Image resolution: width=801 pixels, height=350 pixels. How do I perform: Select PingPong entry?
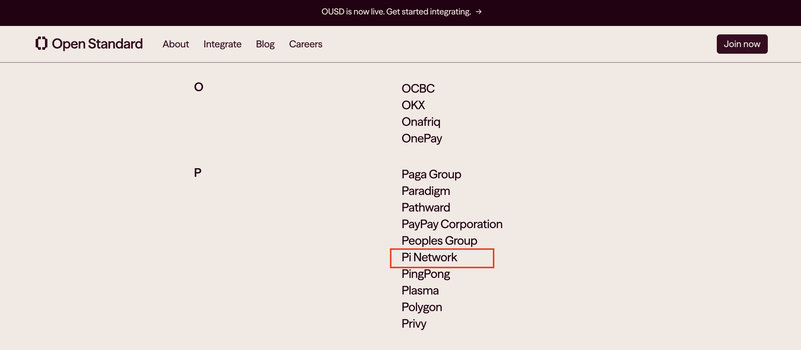(426, 274)
